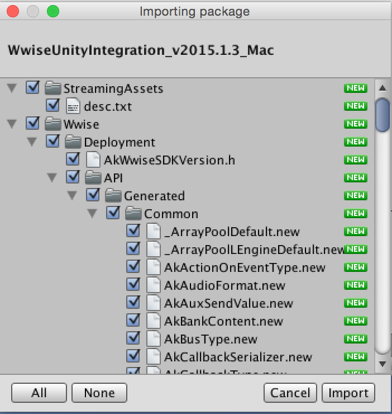Image resolution: width=392 pixels, height=414 pixels.
Task: Click the Generated folder icon
Action: pyautogui.click(x=113, y=196)
